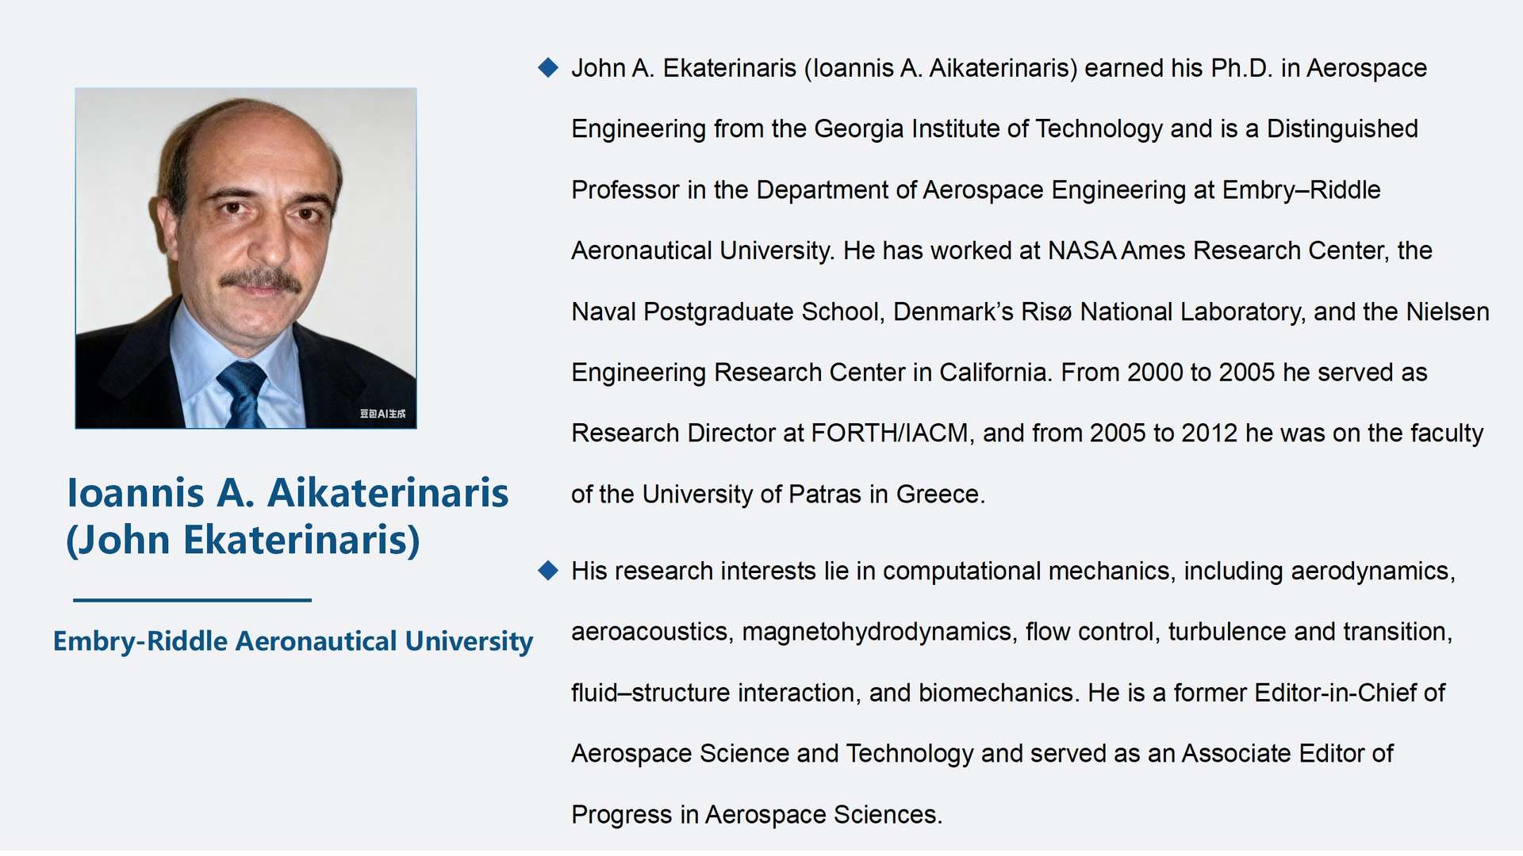Viewport: 1523px width, 856px height.
Task: Click the "Progress in Aerospace Sciences" text
Action: pos(754,814)
